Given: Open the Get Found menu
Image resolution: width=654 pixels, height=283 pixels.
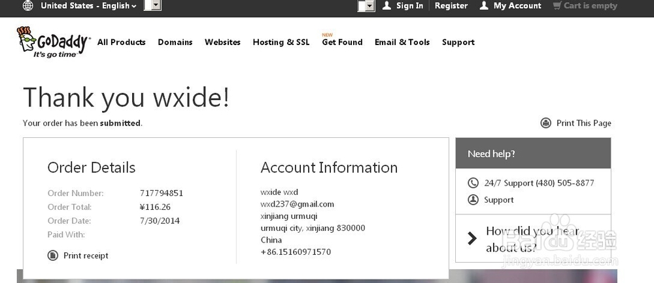Looking at the screenshot, I should [x=342, y=42].
